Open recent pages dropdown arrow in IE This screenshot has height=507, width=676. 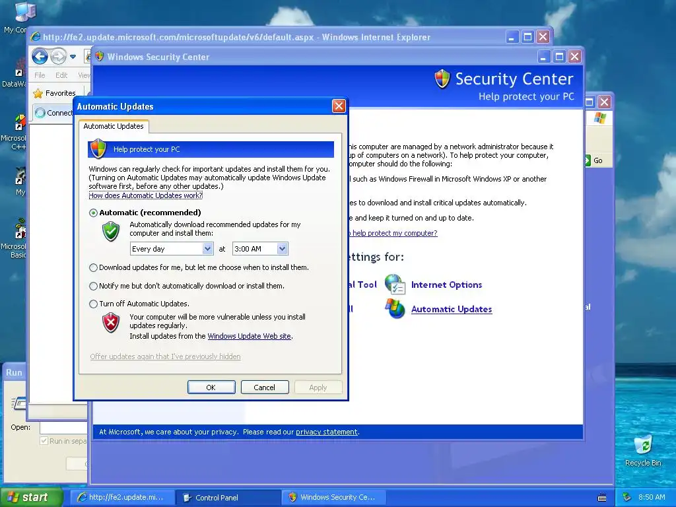click(73, 57)
